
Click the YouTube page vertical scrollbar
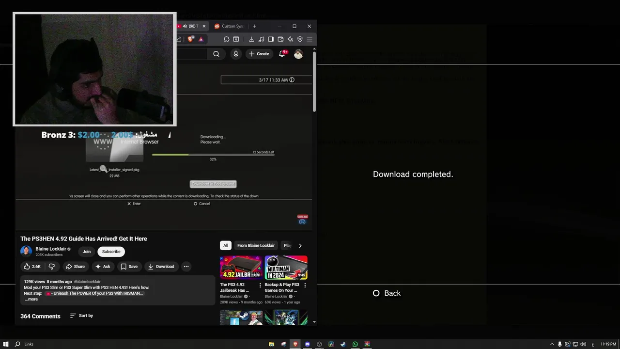coord(314,81)
